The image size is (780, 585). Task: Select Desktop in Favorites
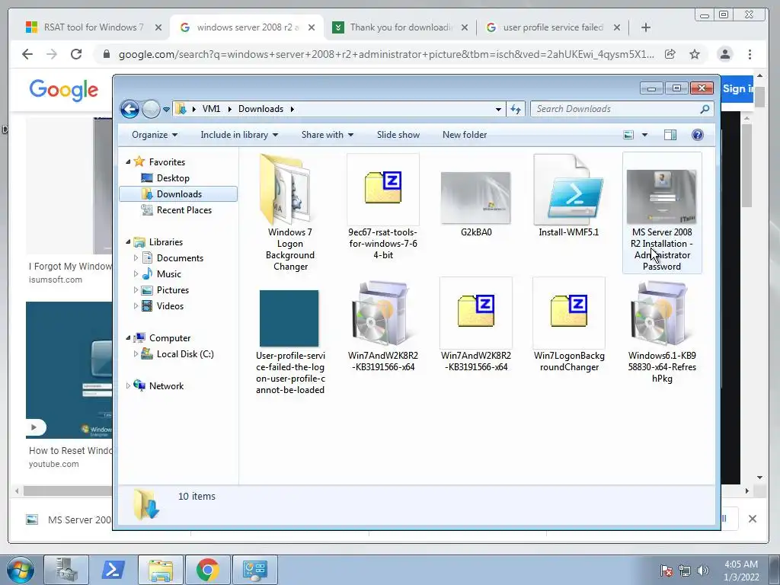[x=173, y=178]
